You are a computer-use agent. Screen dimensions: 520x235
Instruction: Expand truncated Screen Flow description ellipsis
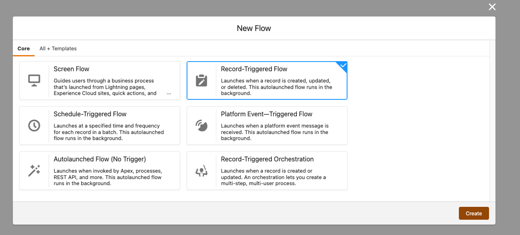point(168,94)
